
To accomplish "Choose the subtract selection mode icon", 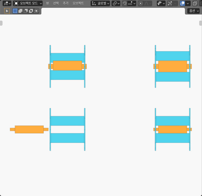I will point(26,11).
